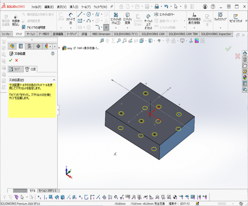The width and height of the screenshot is (248, 206).
Task: Open the 挿入(I) menu
Action: tap(74, 7)
